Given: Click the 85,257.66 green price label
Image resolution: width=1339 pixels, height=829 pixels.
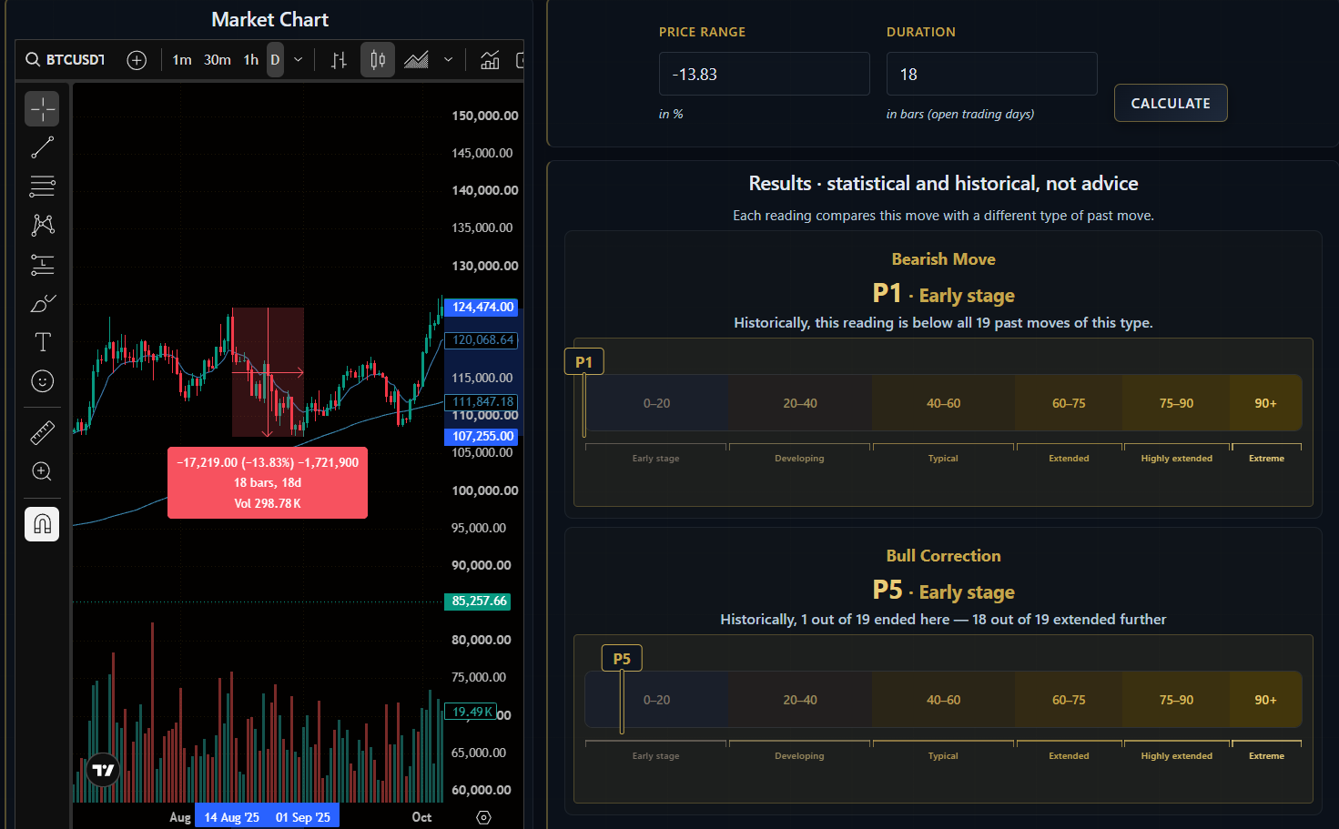Looking at the screenshot, I should pos(478,602).
